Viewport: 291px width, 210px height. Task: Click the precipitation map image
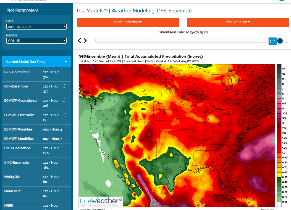pyautogui.click(x=177, y=135)
